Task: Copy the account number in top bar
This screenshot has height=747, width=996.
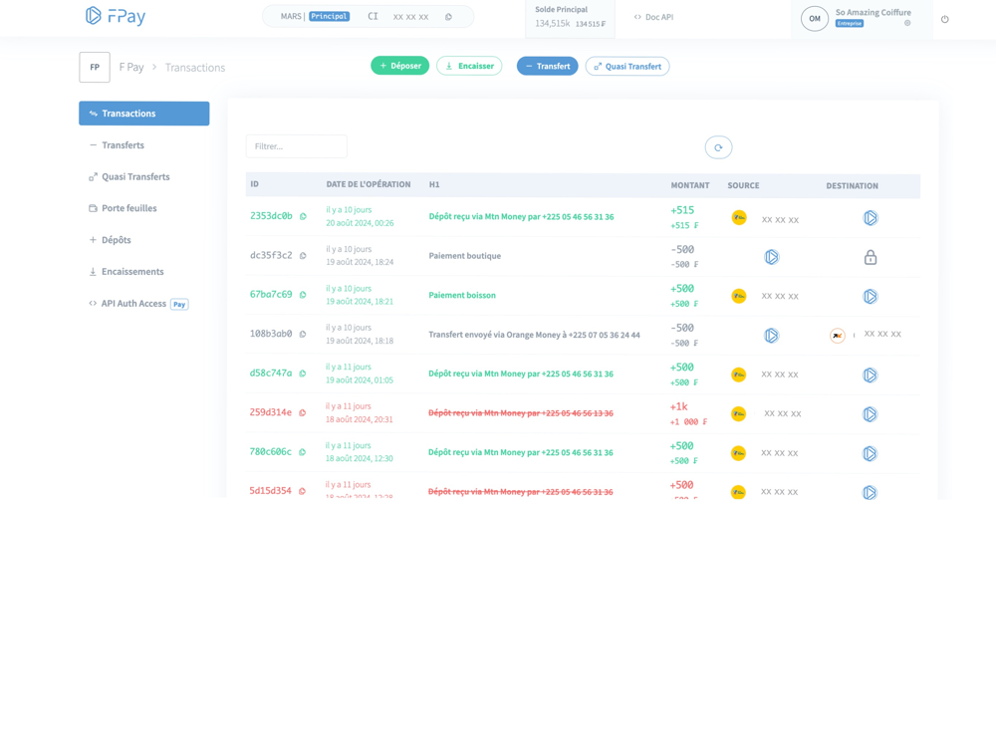Action: click(x=448, y=17)
